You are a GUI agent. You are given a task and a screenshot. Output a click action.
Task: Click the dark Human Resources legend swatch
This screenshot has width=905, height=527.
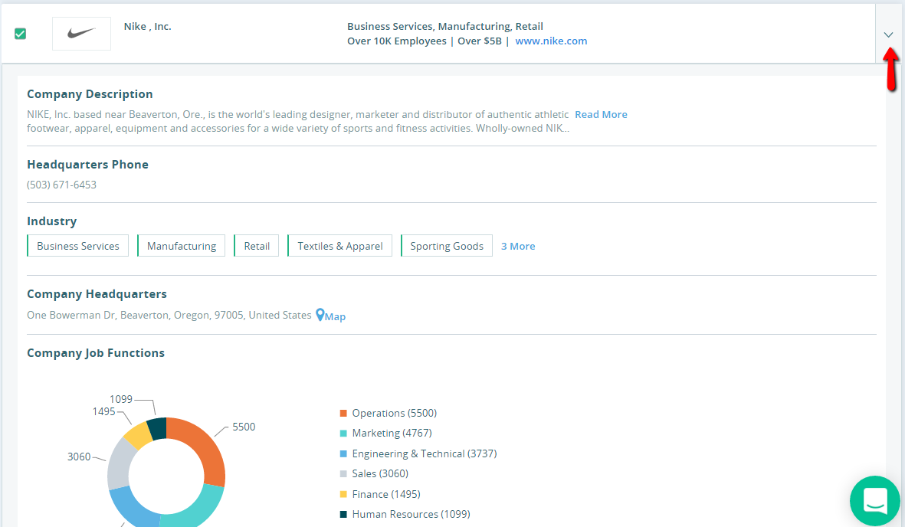tap(343, 514)
